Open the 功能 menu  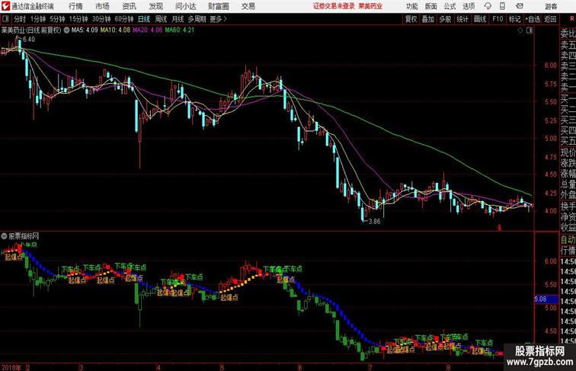[x=411, y=6]
